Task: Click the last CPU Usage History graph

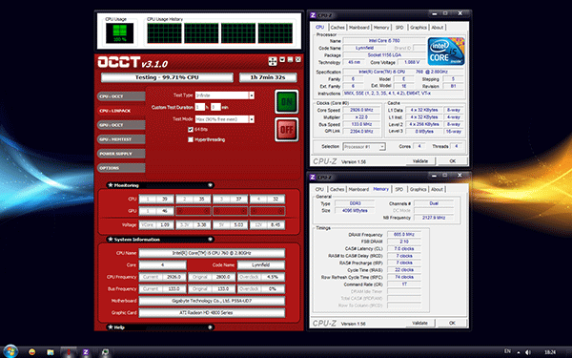Action: point(276,32)
